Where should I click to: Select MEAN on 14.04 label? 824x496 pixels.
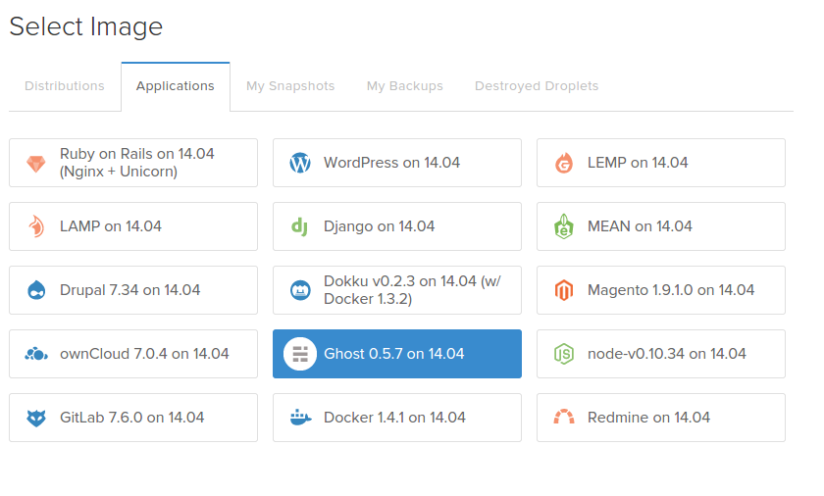pyautogui.click(x=640, y=226)
